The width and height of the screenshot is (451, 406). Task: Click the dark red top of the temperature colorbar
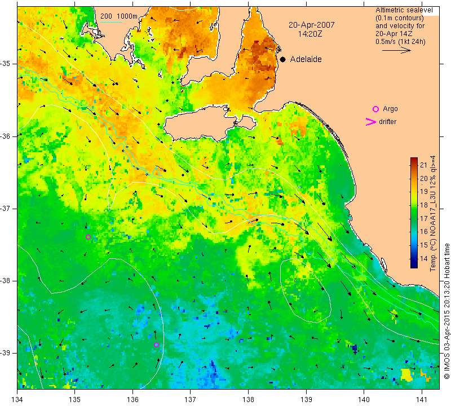(414, 160)
